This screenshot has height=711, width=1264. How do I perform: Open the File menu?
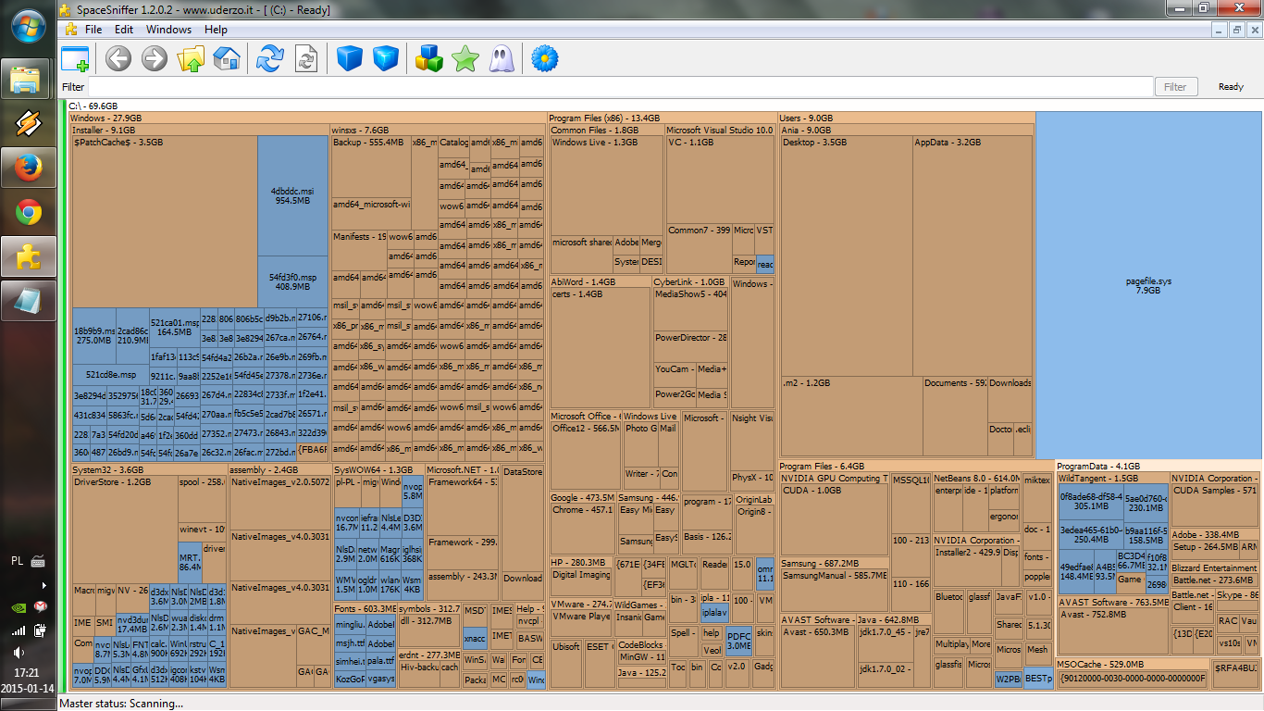tap(93, 30)
